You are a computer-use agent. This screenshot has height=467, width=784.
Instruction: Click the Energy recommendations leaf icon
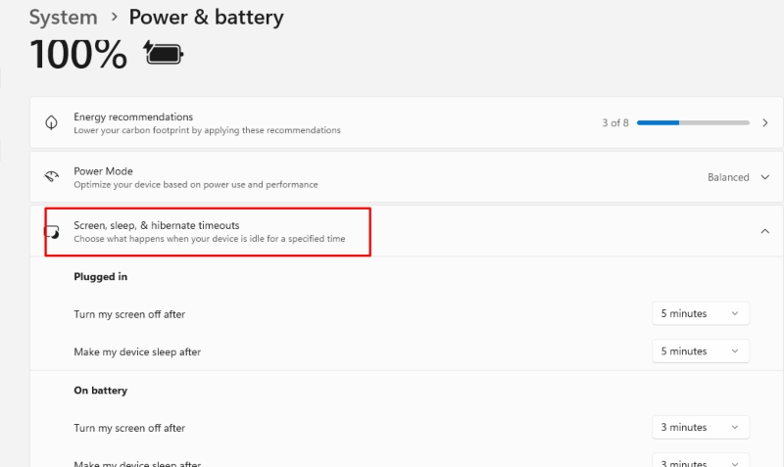pos(52,122)
